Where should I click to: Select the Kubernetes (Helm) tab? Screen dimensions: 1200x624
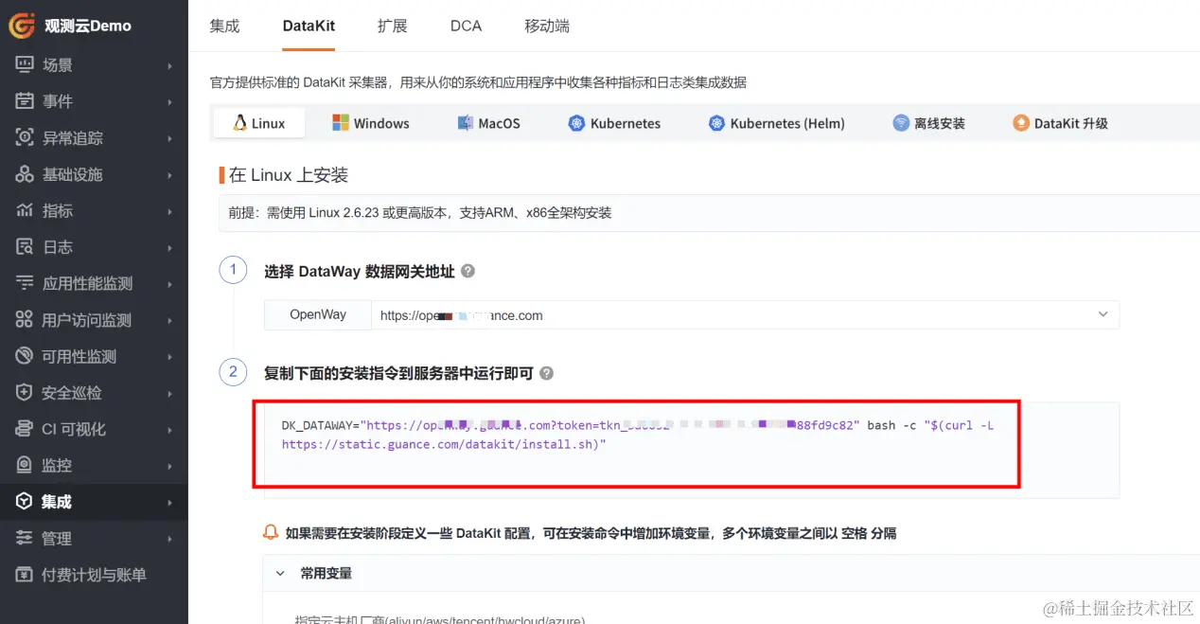pos(776,123)
